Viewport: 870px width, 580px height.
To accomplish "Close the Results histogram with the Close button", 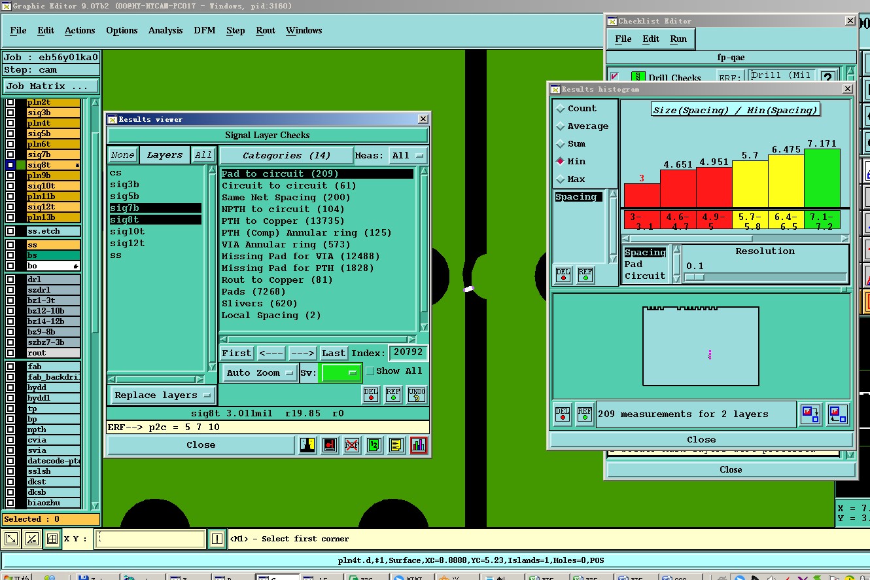I will pos(701,440).
